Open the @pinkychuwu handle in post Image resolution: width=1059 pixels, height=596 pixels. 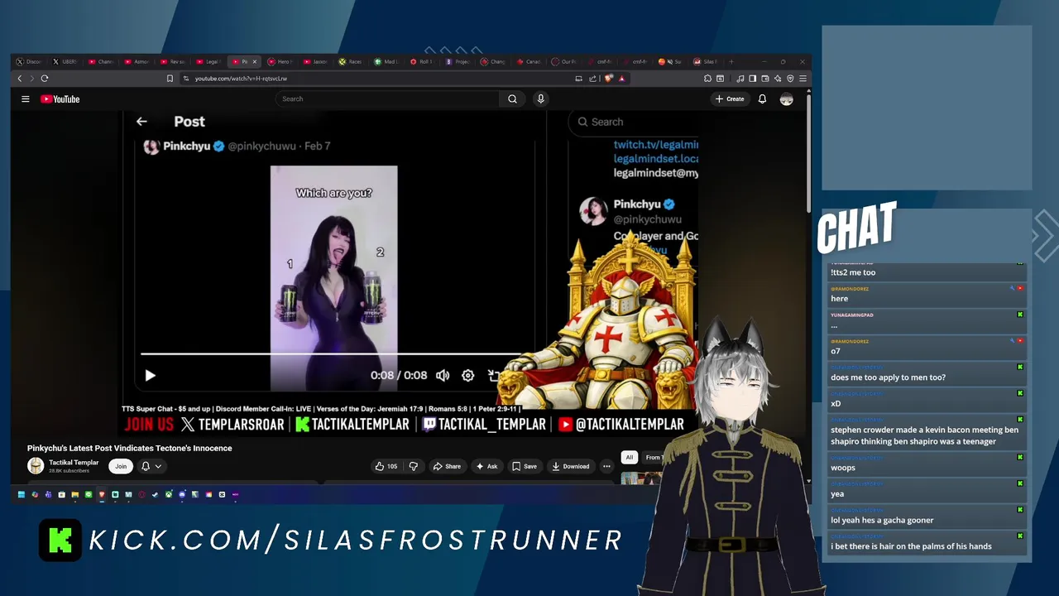click(x=261, y=147)
